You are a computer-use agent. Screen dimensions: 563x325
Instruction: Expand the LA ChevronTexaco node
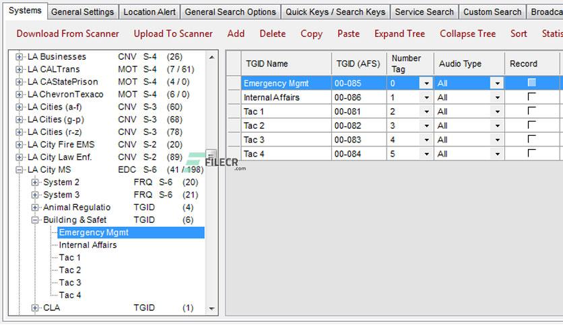(x=20, y=95)
